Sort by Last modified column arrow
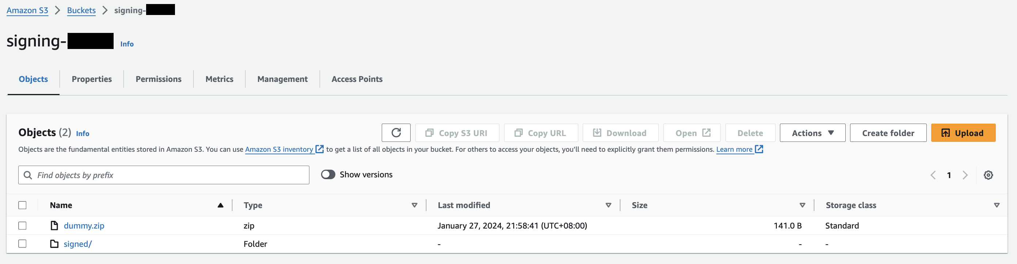 pyautogui.click(x=608, y=205)
